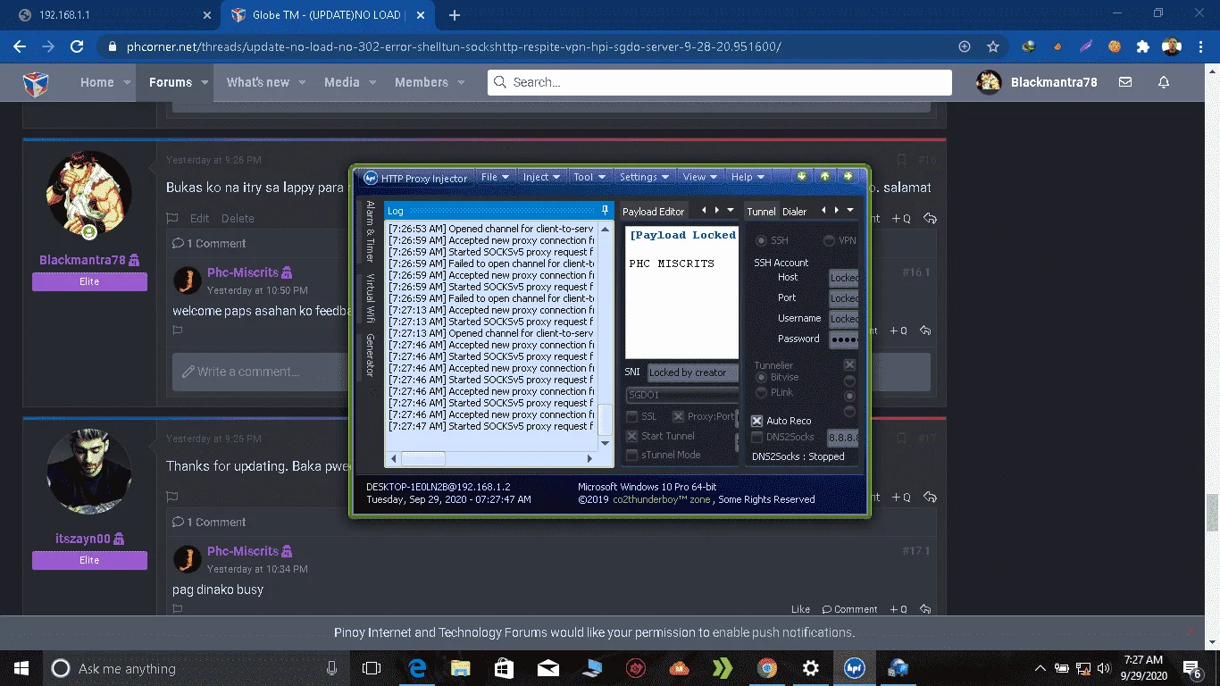The image size is (1220, 686).
Task: Reload the page with Chrome refresh icon
Action: (77, 46)
